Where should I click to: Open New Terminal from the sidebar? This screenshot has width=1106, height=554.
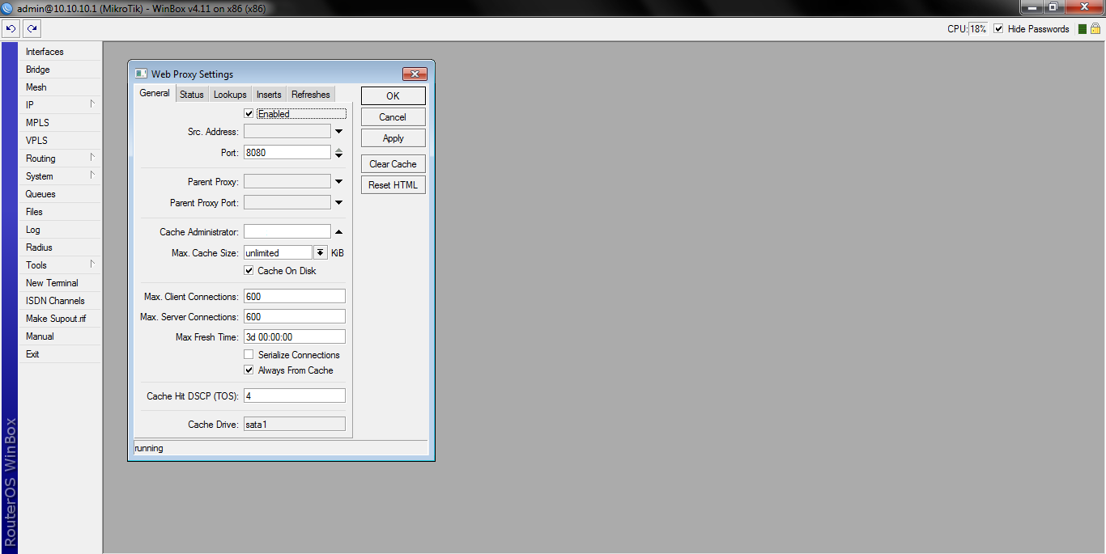[x=61, y=283]
